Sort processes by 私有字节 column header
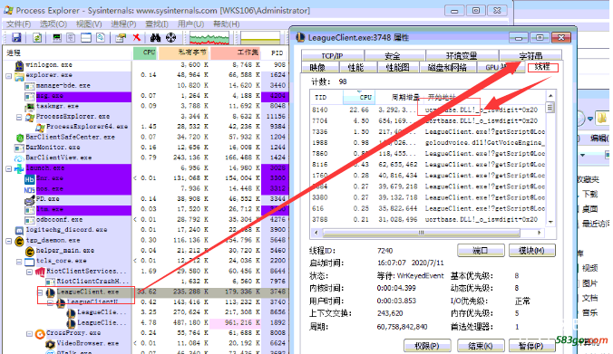This screenshot has width=613, height=354. click(x=184, y=53)
